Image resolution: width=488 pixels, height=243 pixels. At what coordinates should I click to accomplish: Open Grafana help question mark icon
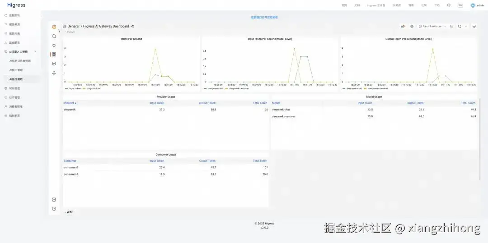coord(54,209)
